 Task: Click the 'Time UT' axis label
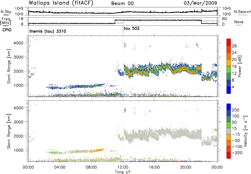[123, 172]
